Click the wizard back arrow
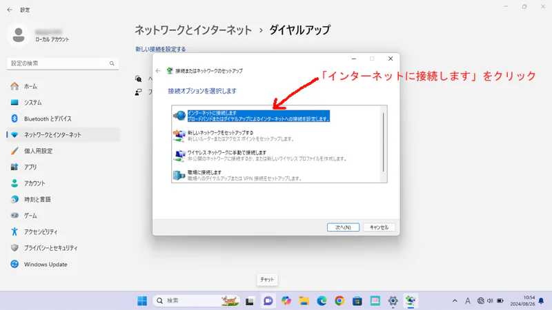This screenshot has height=310, width=552. (159, 71)
